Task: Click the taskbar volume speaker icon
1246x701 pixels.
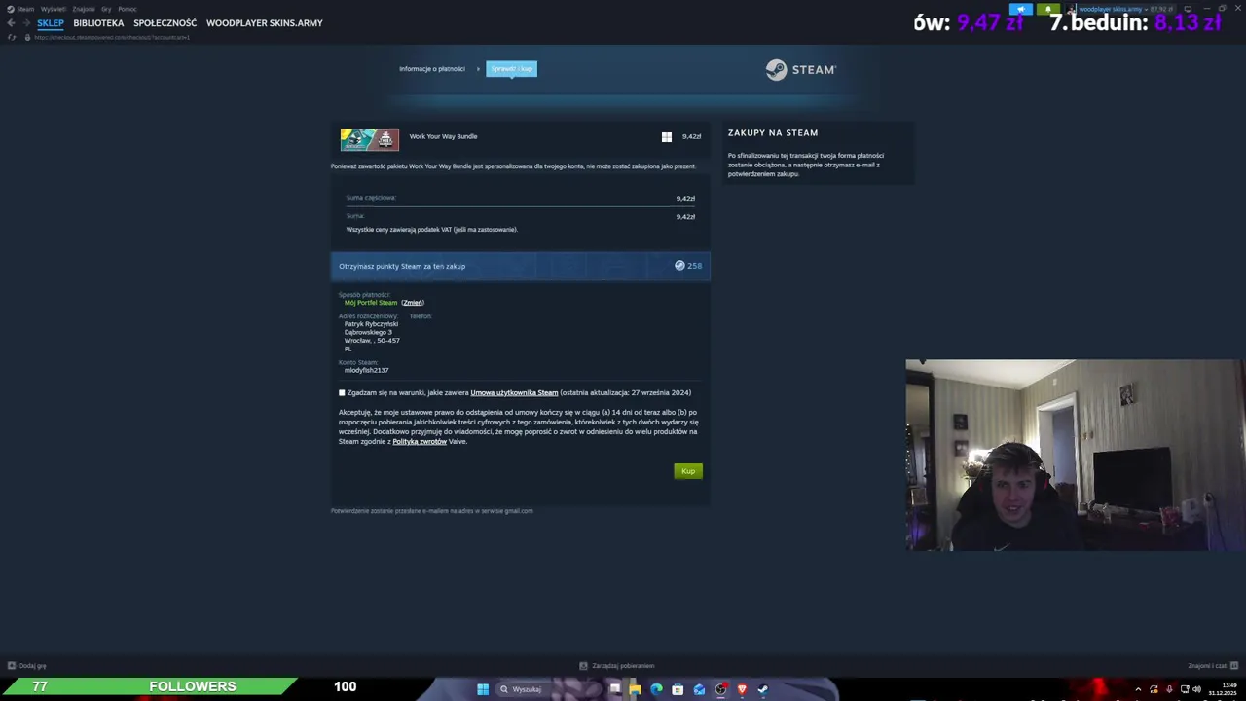Action: [x=1196, y=689]
